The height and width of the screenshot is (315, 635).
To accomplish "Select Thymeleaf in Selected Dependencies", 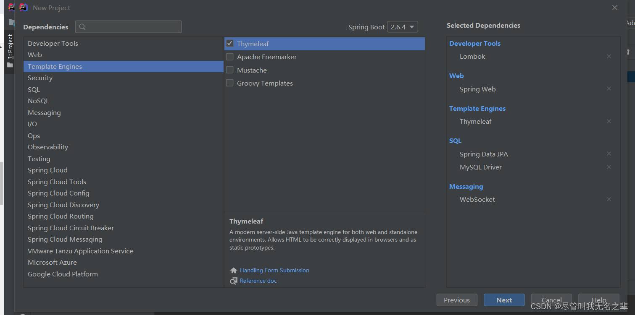I will 476,121.
